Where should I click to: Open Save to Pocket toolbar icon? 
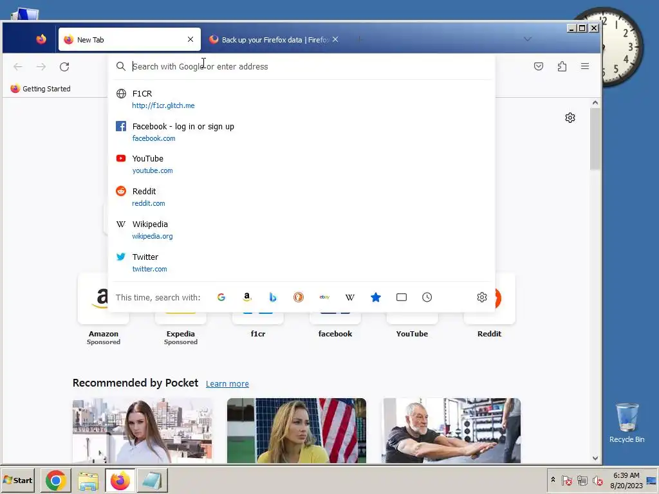point(539,66)
